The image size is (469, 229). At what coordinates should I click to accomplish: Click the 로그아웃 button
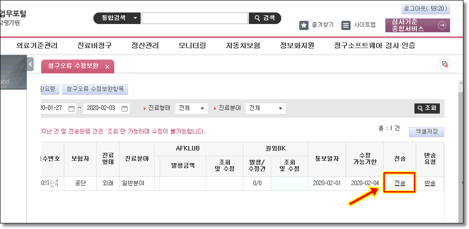pyautogui.click(x=425, y=9)
